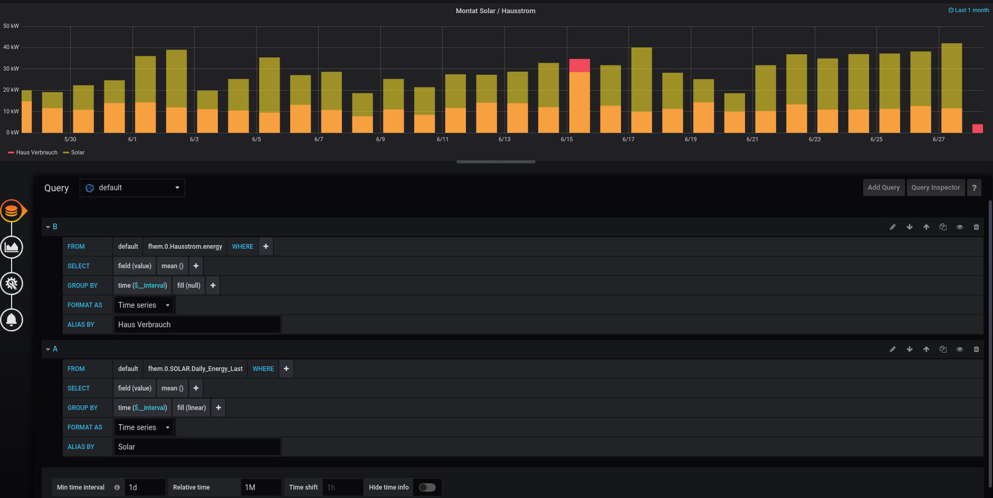
Task: Open the Query Inspector
Action: [935, 188]
